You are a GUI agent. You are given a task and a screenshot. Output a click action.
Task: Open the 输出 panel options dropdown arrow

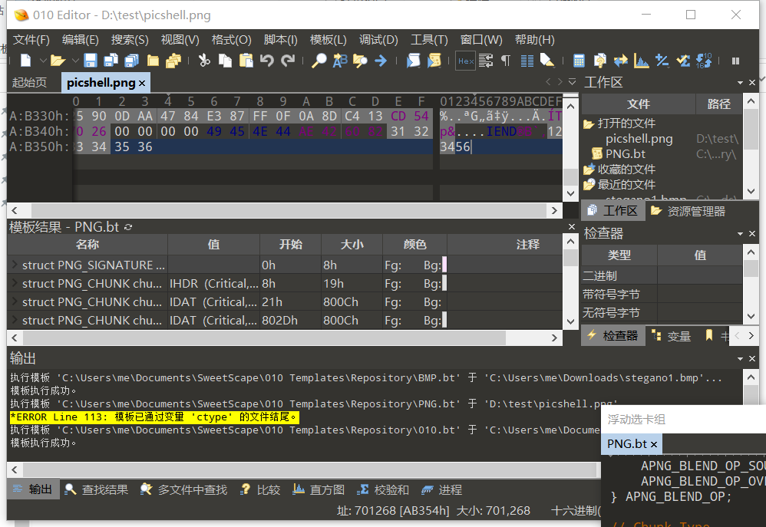[740, 359]
